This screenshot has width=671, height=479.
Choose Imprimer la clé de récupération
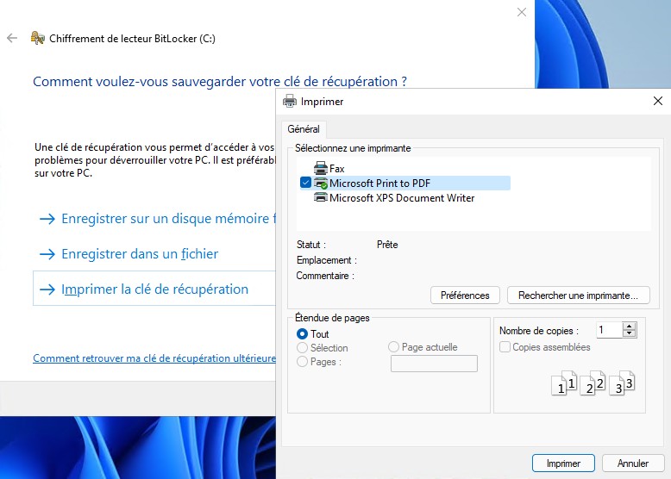(x=154, y=289)
